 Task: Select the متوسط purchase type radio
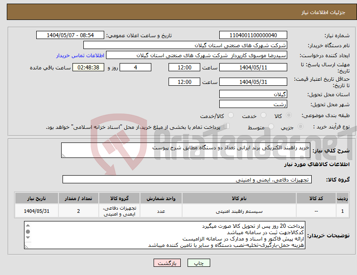(271, 126)
